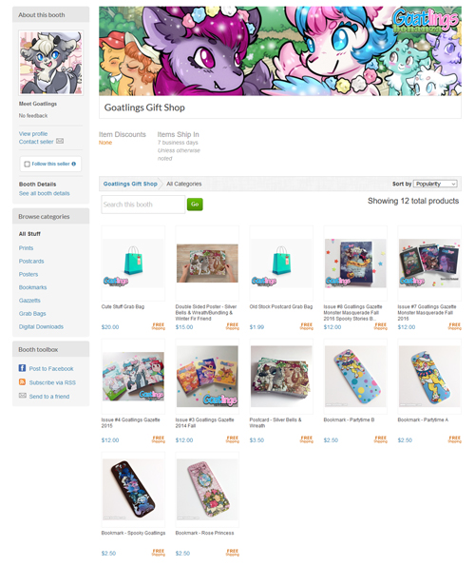
Task: Click See all booth details link
Action: 45,193
